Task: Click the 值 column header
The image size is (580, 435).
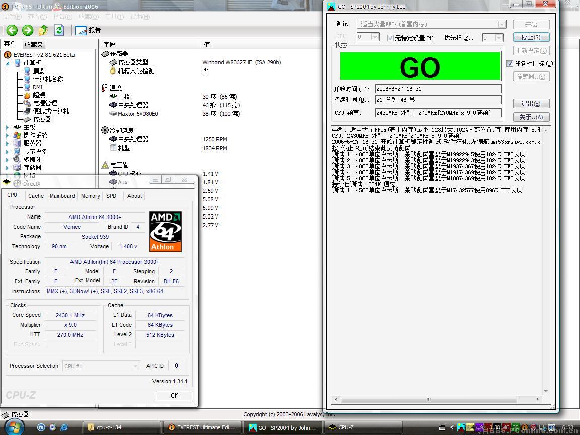Action: (x=261, y=44)
